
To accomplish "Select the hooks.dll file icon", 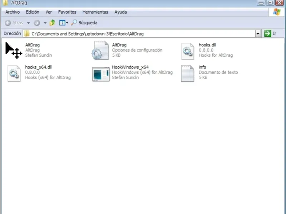I will tap(187, 51).
